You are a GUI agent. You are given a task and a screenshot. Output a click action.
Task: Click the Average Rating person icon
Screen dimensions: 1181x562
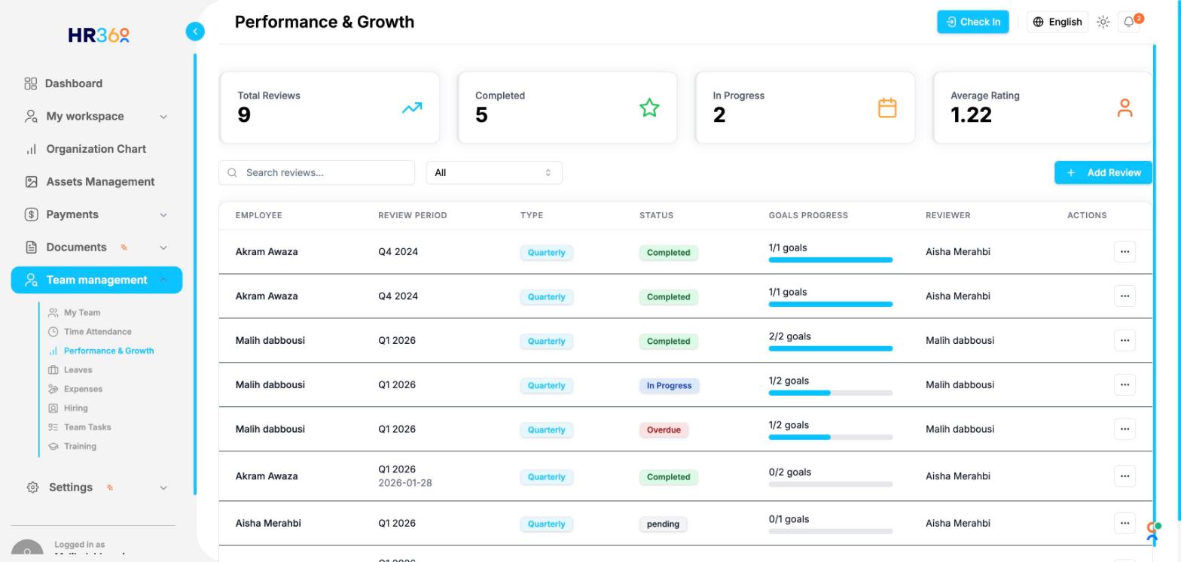[1125, 108]
